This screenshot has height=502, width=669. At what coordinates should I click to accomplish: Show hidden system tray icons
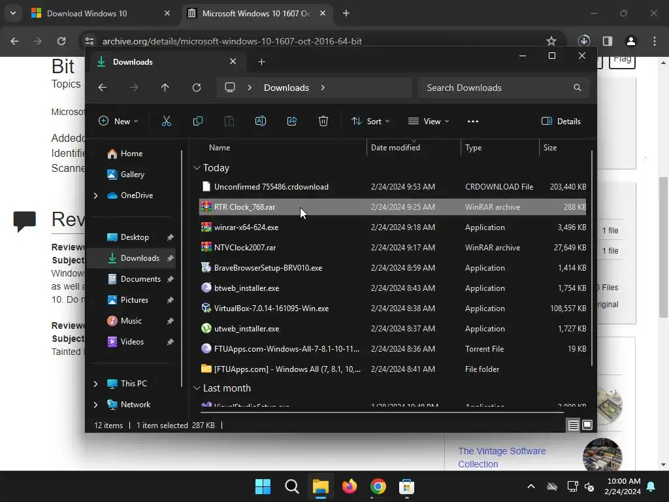[531, 486]
